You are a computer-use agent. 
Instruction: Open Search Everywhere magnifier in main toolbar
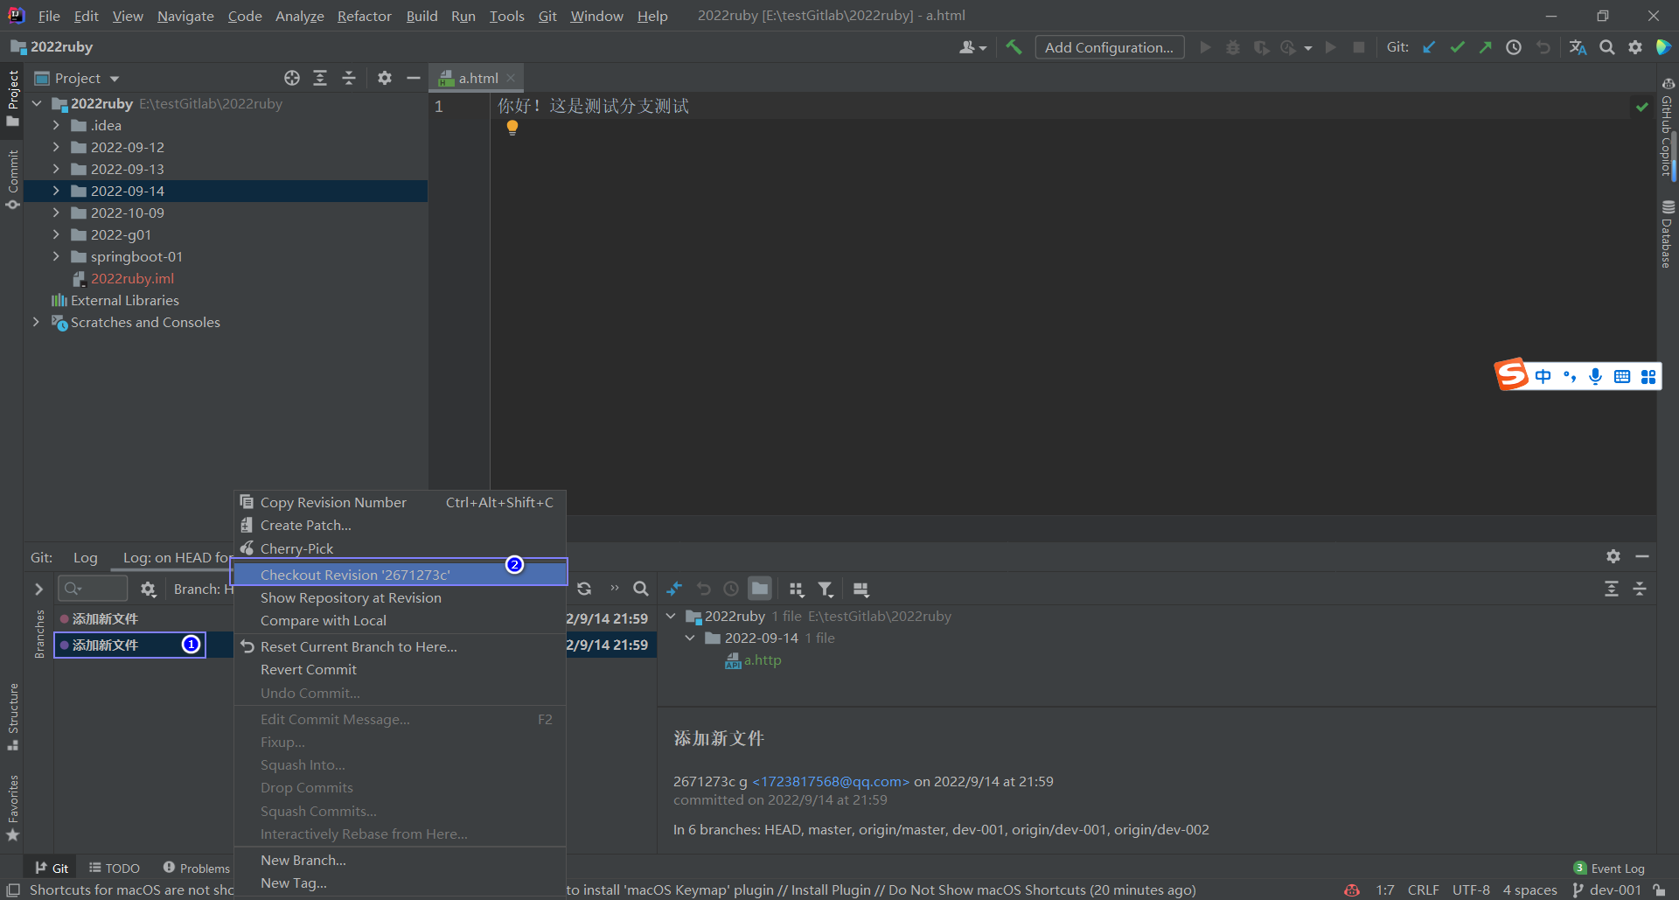click(x=1607, y=47)
